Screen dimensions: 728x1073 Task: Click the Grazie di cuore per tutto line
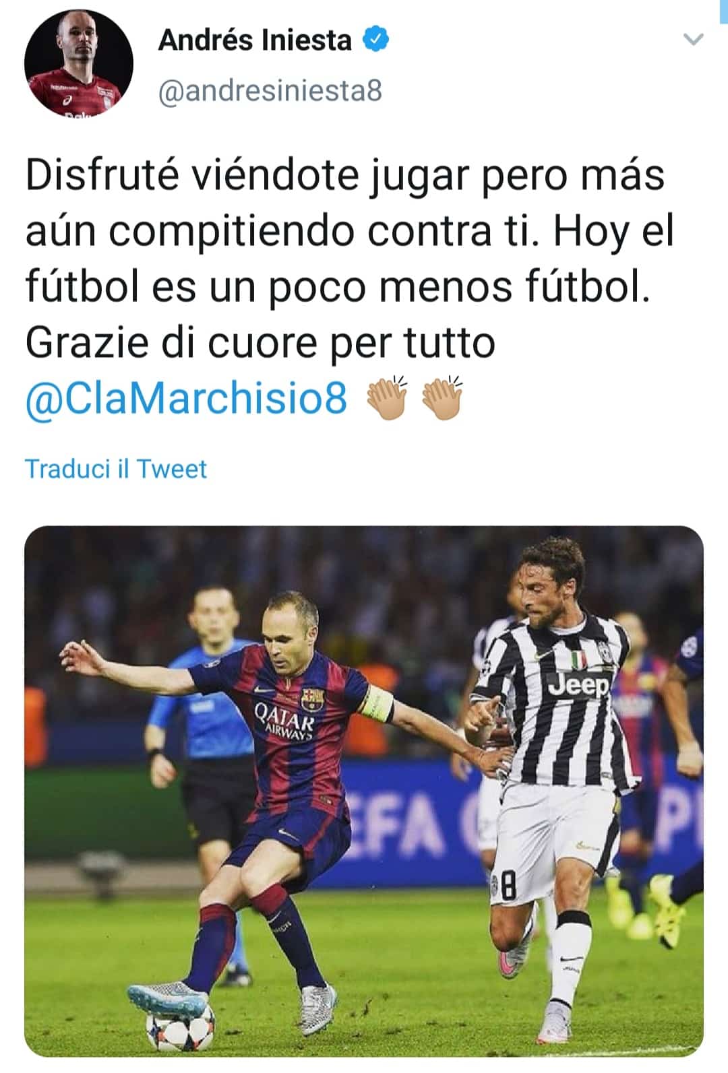(x=260, y=342)
